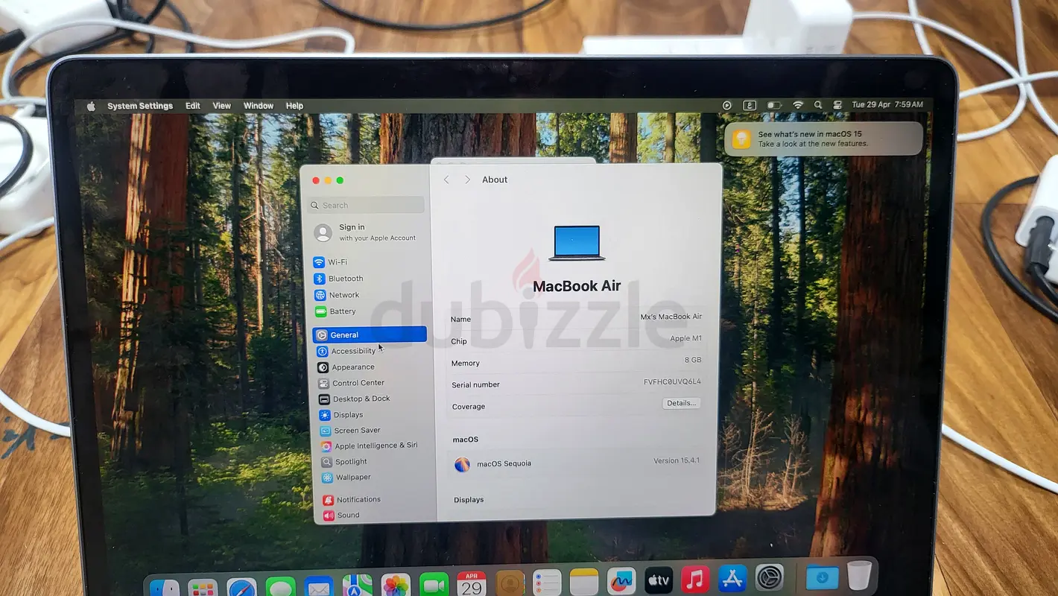Open the Apple menu
Image resolution: width=1058 pixels, height=596 pixels.
tap(91, 106)
